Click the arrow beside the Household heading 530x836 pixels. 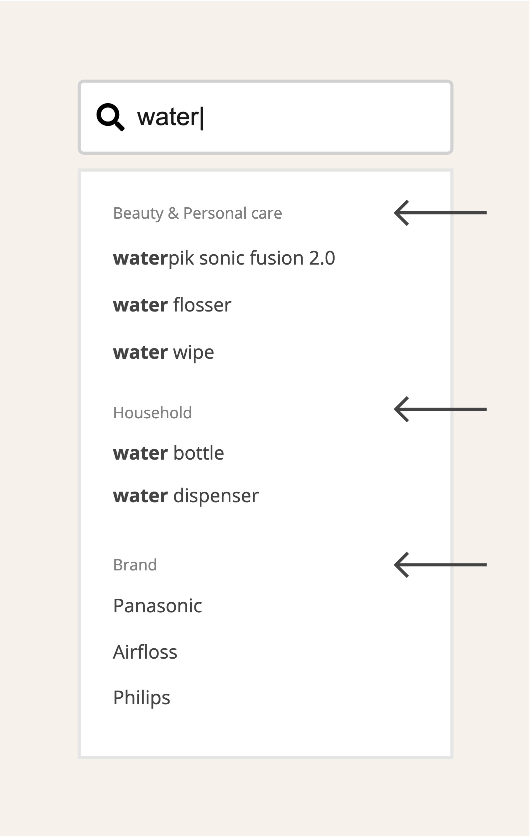coord(440,409)
